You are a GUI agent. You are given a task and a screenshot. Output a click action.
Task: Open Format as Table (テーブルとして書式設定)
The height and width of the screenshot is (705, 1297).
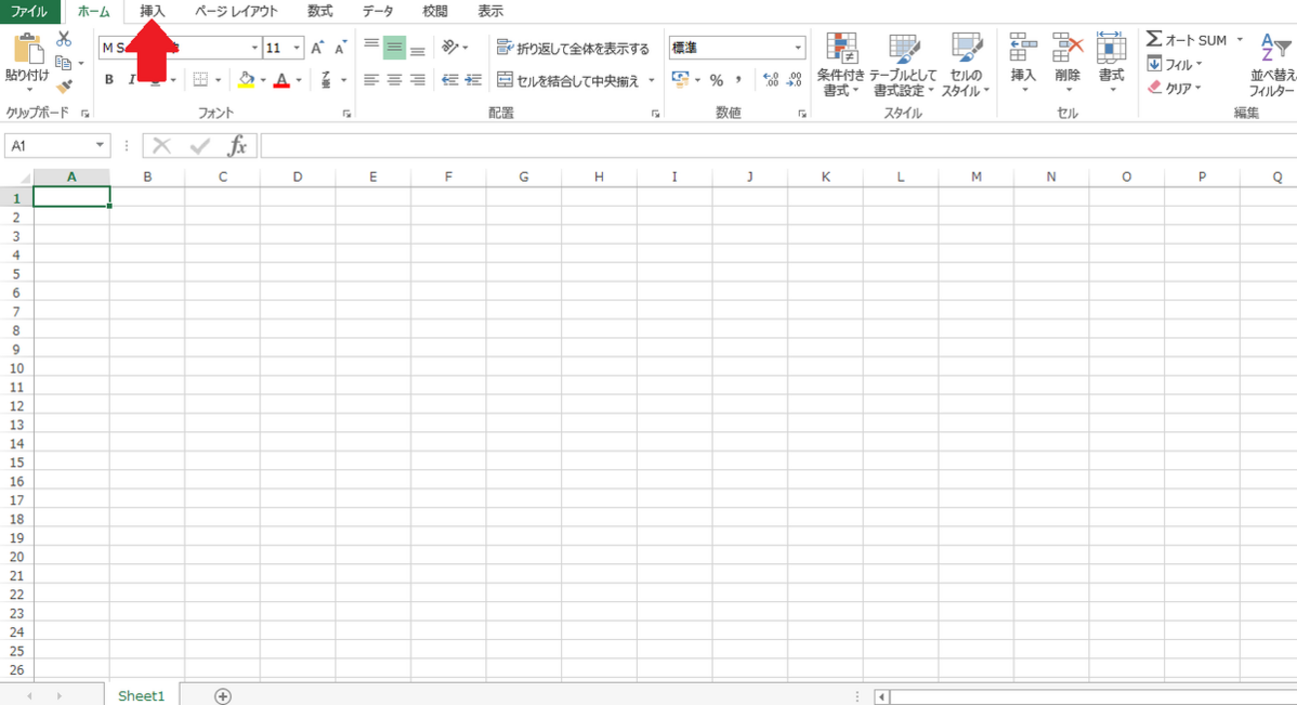(904, 66)
